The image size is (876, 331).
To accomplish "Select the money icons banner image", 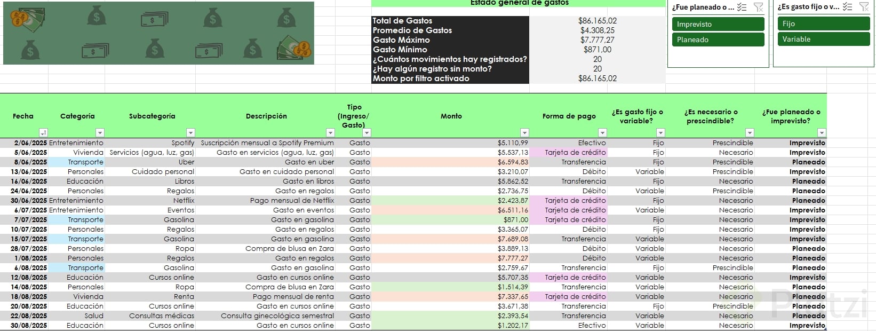I will (x=158, y=33).
